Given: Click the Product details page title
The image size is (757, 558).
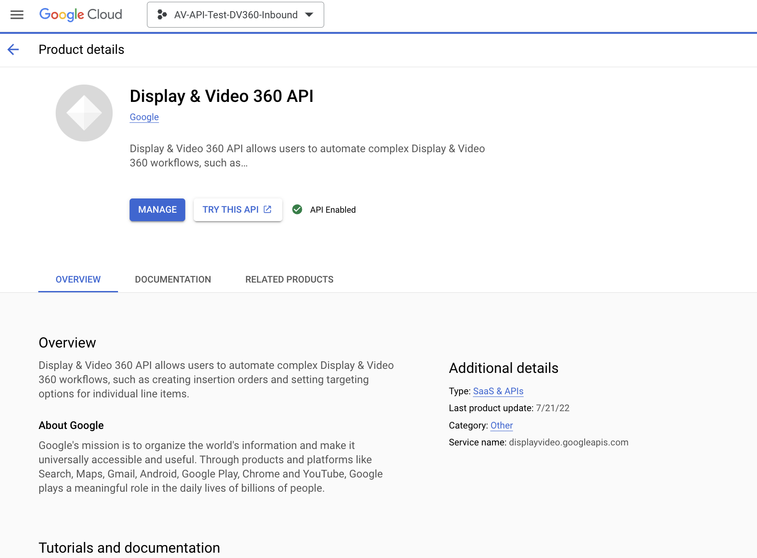Looking at the screenshot, I should (x=81, y=49).
